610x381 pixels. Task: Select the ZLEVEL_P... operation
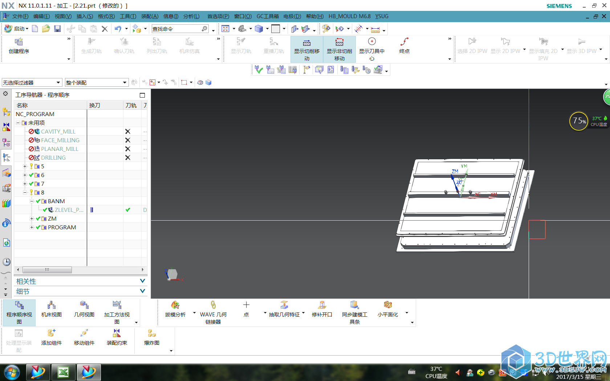pyautogui.click(x=69, y=210)
